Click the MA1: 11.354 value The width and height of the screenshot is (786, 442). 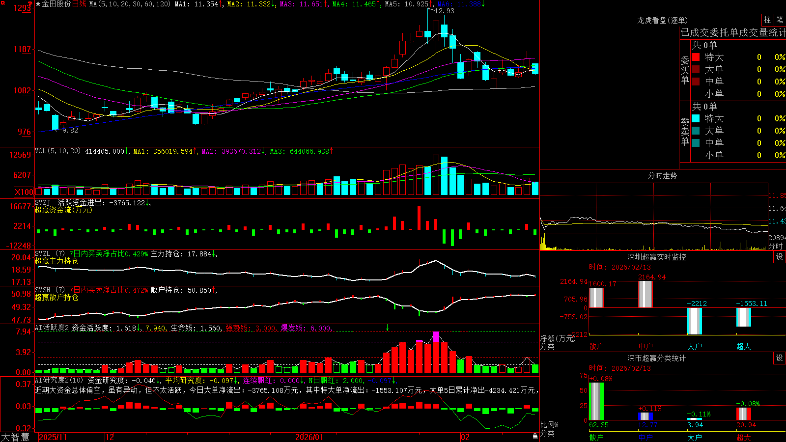point(196,4)
